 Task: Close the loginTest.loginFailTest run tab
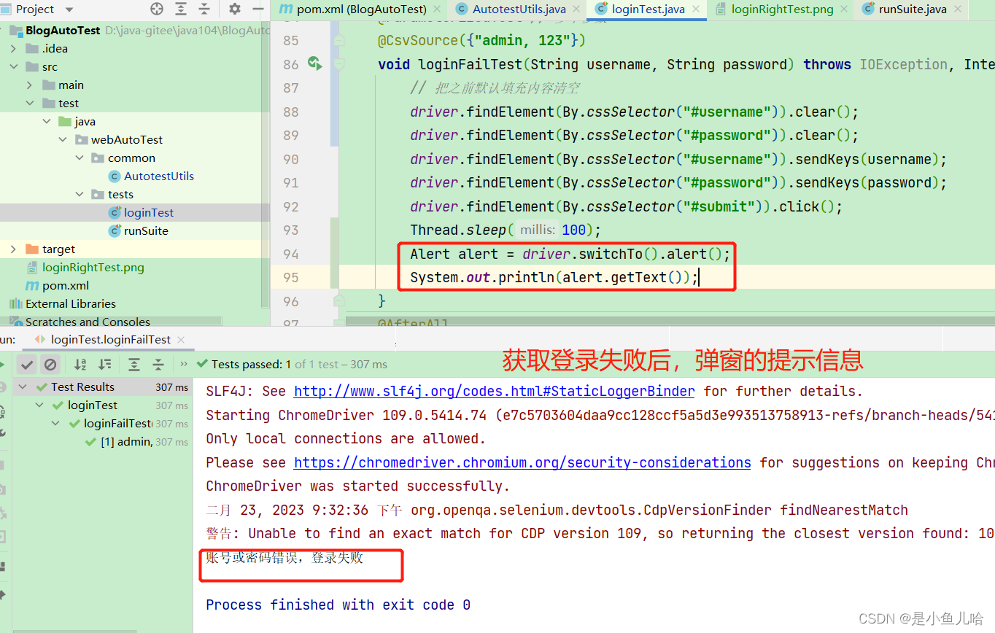[181, 340]
